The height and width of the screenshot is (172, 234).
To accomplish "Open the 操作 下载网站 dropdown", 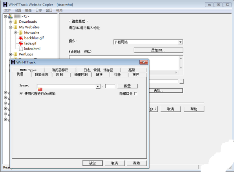I will point(181,42).
